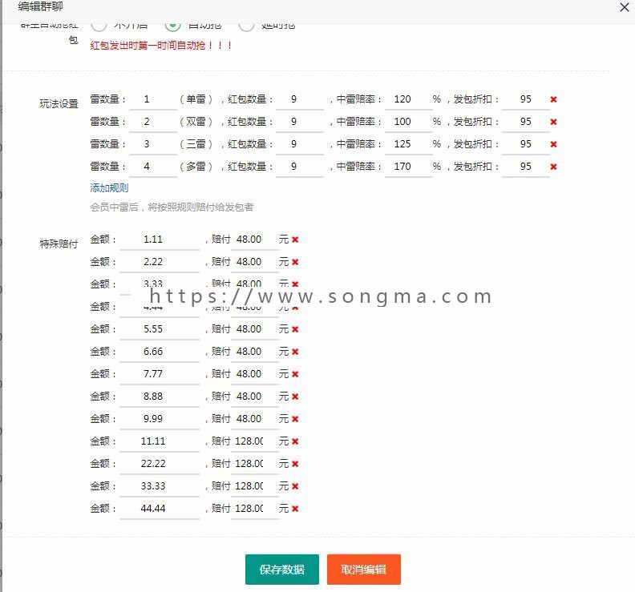
Task: Remove the 8.88 special payout row
Action: pos(295,397)
